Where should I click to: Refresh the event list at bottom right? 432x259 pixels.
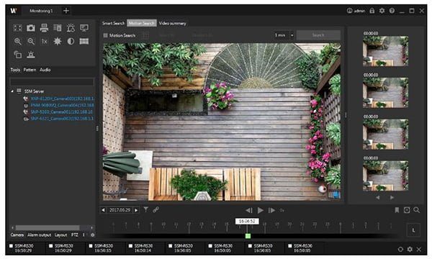(x=400, y=249)
